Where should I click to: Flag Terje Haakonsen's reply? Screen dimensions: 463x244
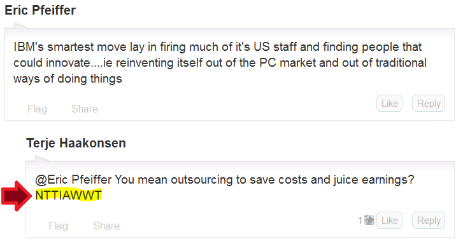(x=59, y=226)
